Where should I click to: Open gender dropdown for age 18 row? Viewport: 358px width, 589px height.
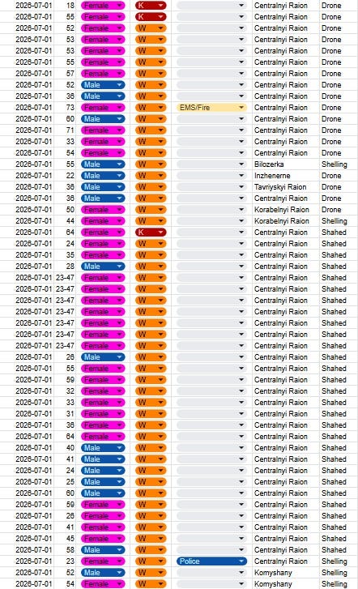tap(103, 6)
